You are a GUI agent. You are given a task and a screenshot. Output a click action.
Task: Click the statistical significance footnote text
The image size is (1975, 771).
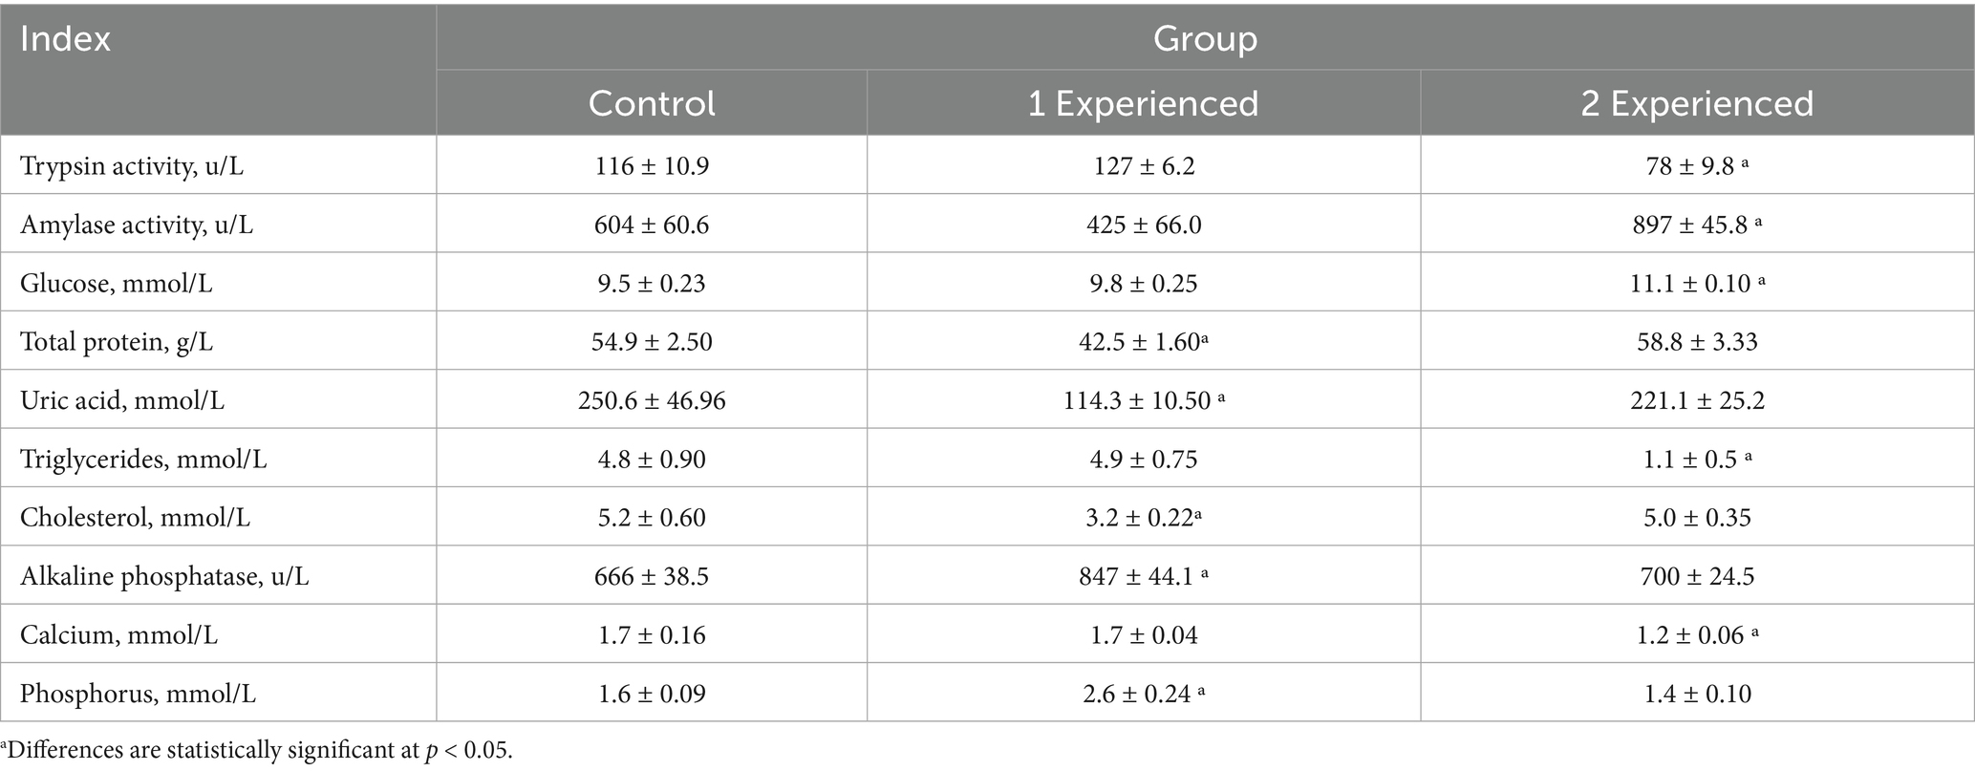point(257,751)
